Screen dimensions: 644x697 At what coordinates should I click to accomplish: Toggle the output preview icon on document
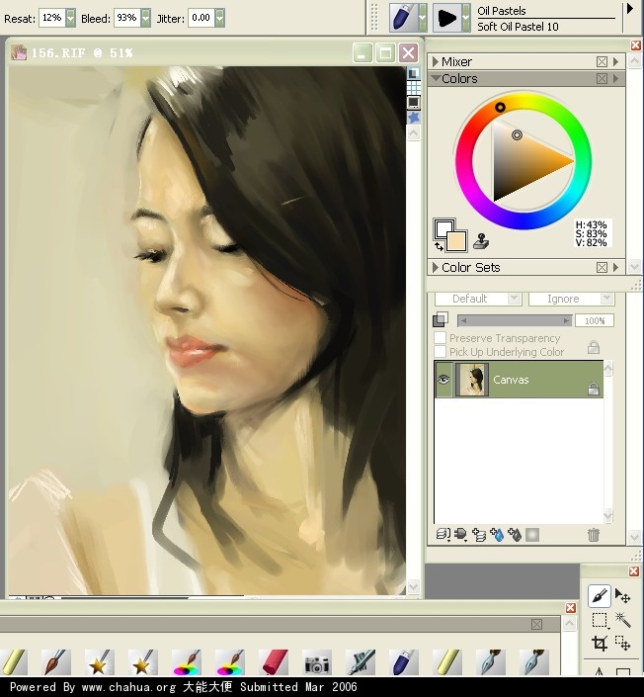pyautogui.click(x=414, y=103)
